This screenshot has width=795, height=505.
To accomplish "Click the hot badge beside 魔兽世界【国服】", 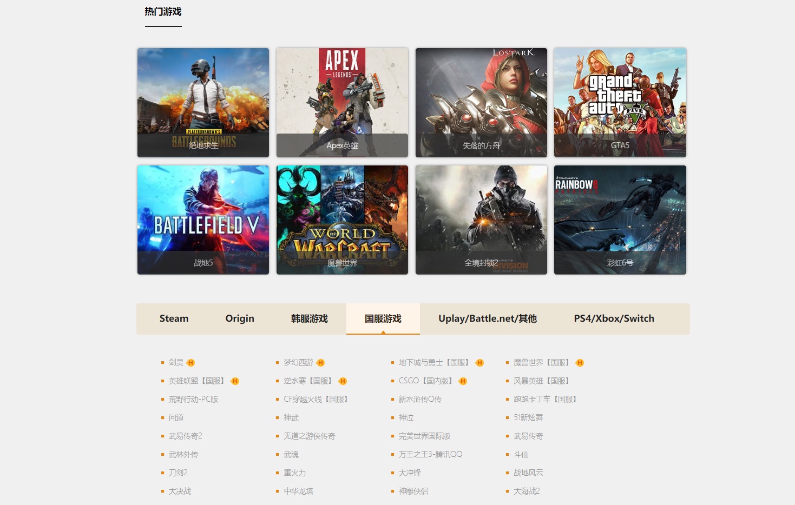I will 580,363.
